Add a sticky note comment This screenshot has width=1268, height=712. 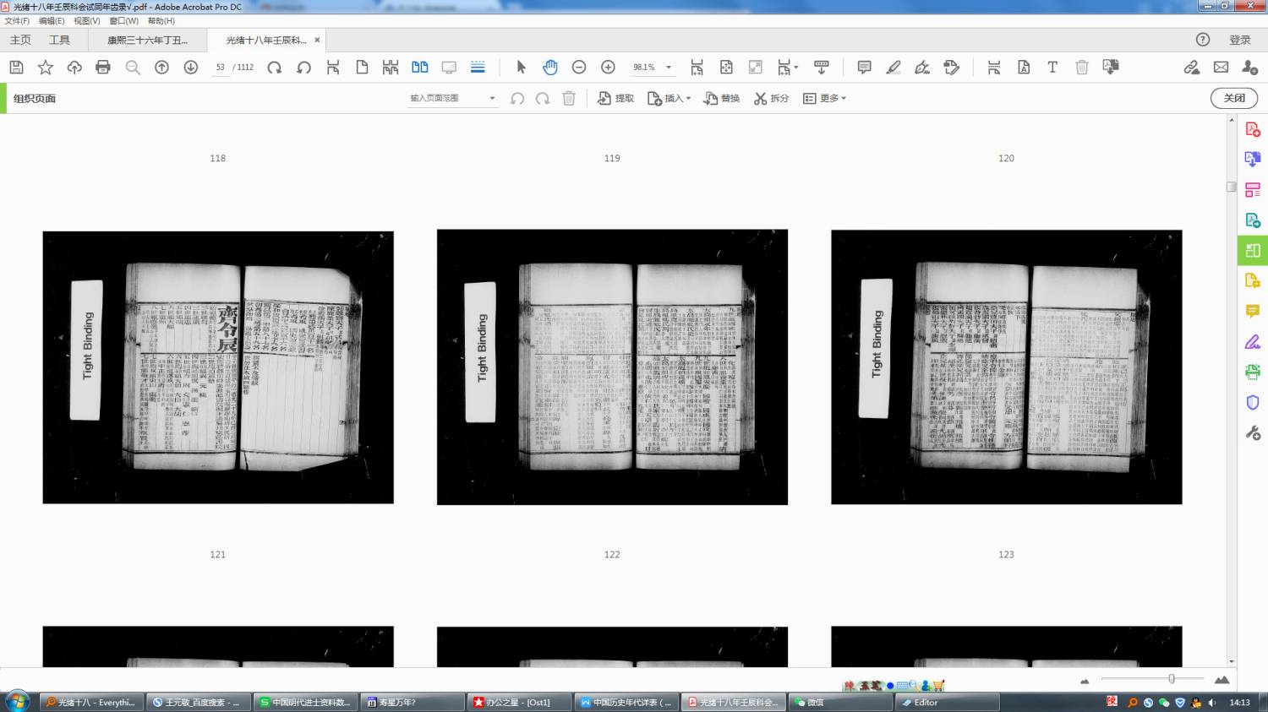[x=864, y=68]
